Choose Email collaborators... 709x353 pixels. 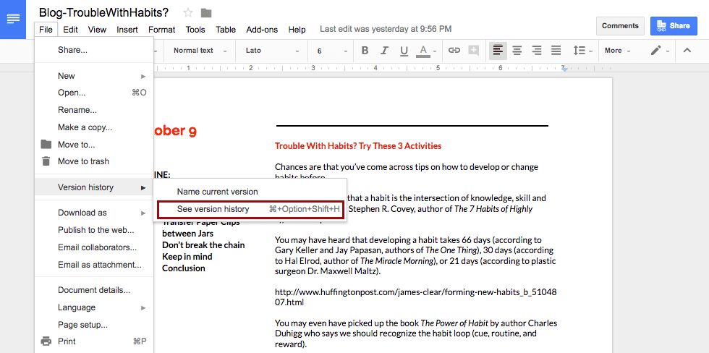coord(94,247)
